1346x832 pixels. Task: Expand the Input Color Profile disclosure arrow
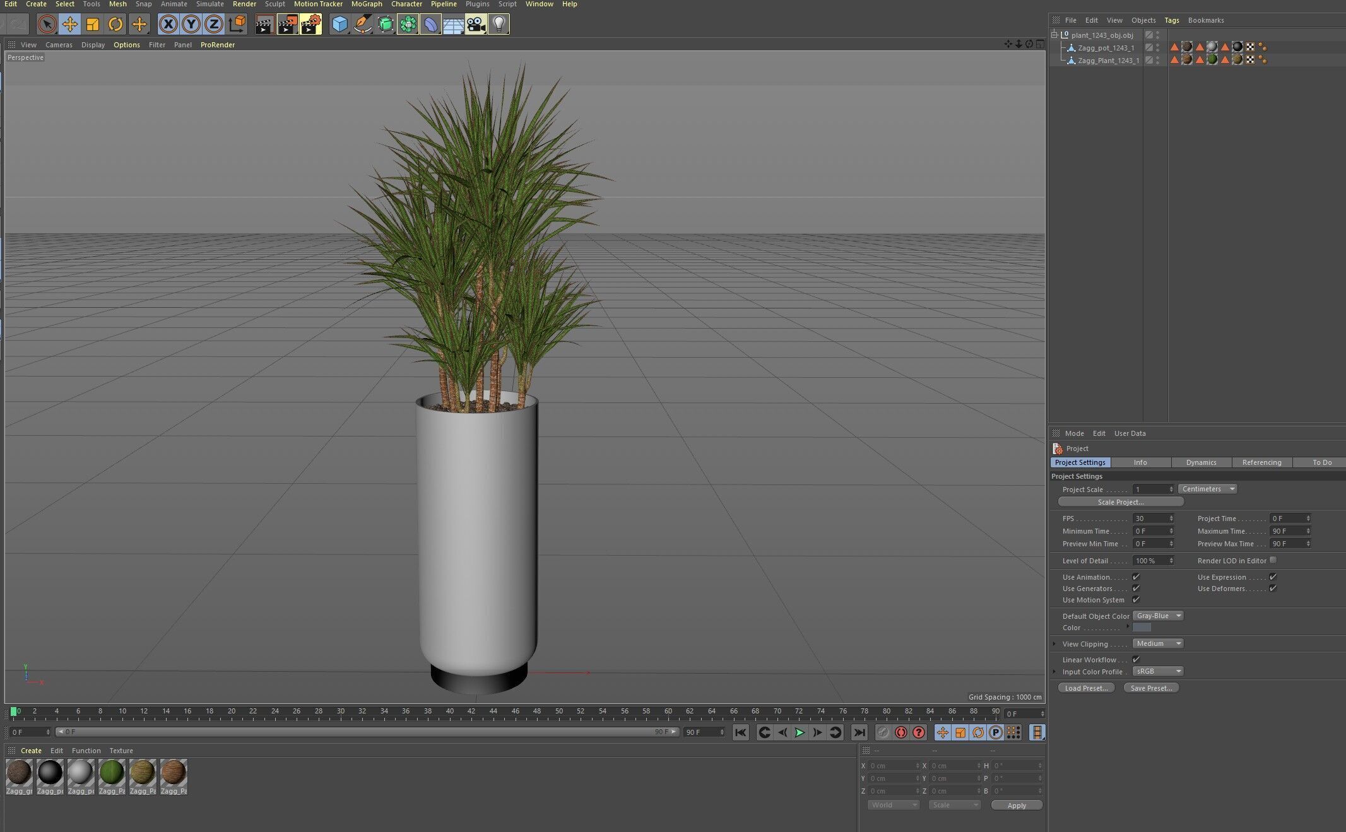(1054, 672)
